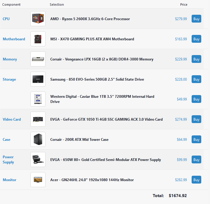Click the Western Digital hard drive thumbnail
This screenshot has width=210, height=204.
[x=38, y=99]
